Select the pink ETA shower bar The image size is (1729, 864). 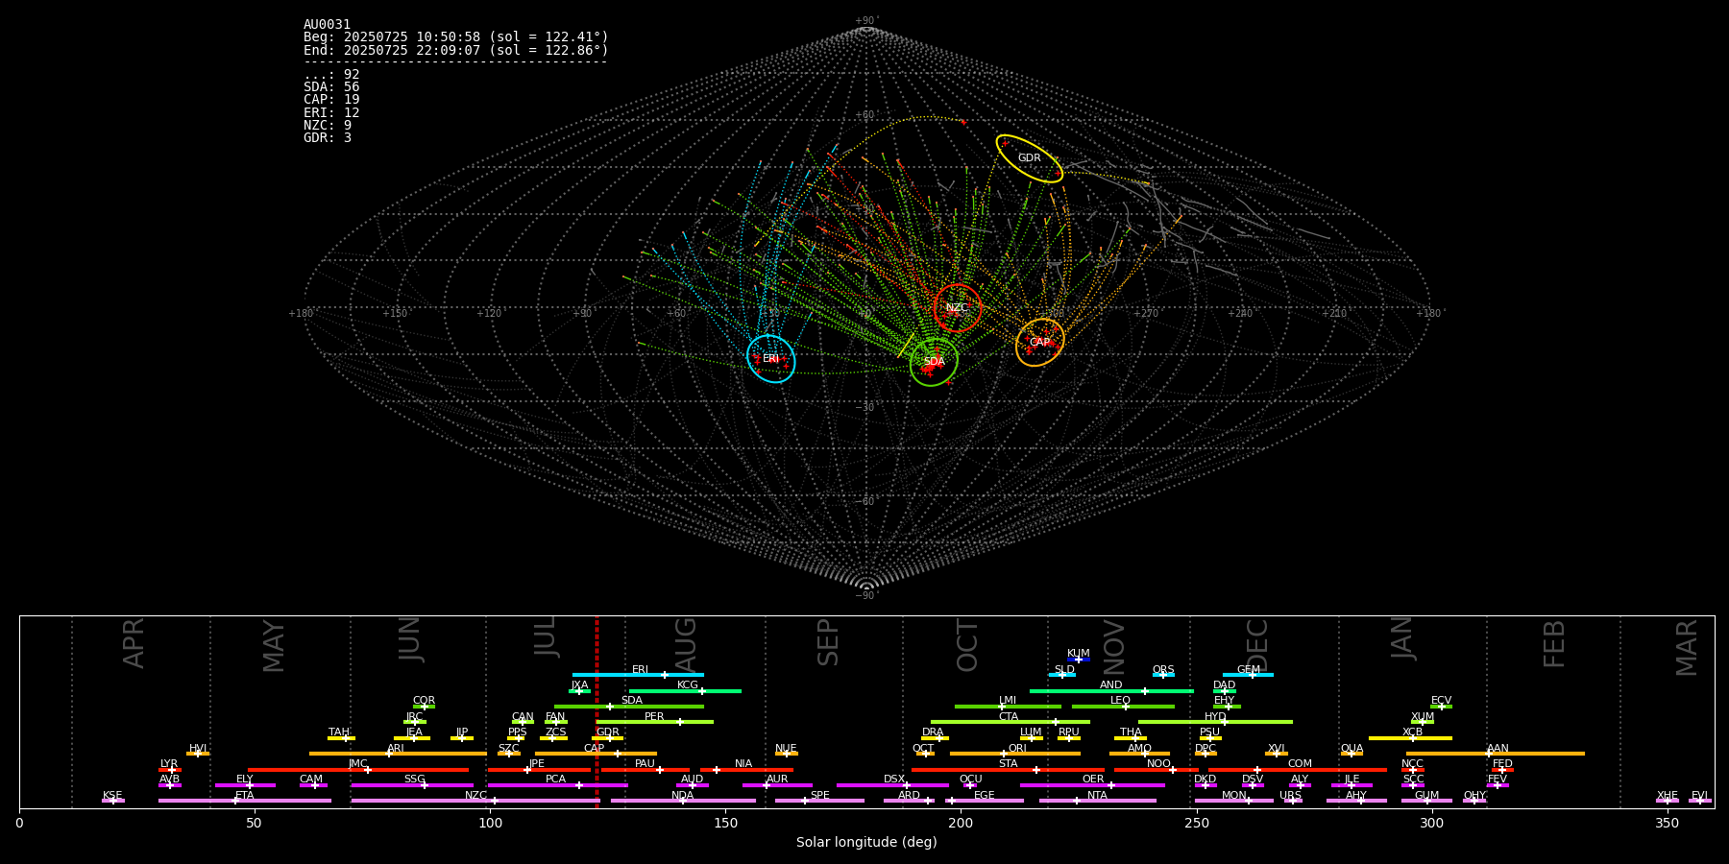click(x=245, y=801)
